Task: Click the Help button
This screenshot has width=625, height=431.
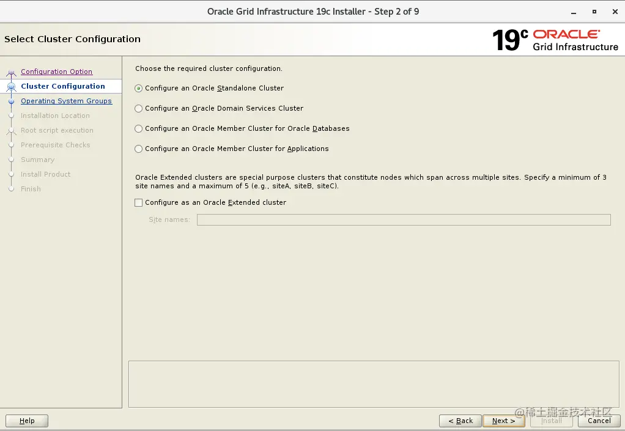Action: pyautogui.click(x=27, y=421)
